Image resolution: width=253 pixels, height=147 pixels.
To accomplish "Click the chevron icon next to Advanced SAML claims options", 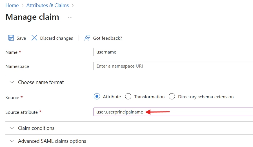I will point(12,141).
